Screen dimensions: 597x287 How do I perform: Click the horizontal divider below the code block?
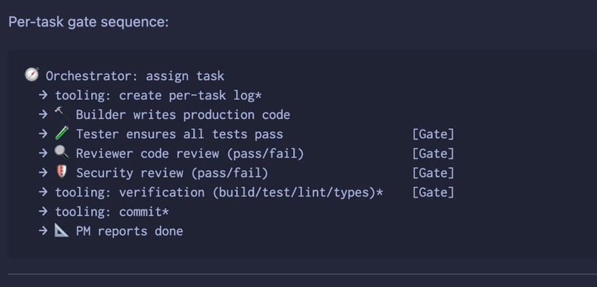coord(298,274)
